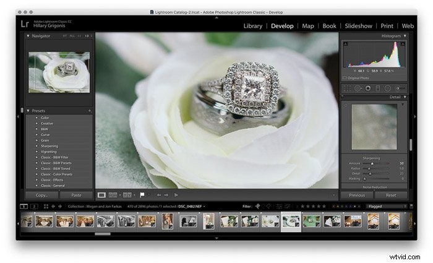433x263 pixels.
Task: Toggle highlight clipping indicator in histogram
Action: (403, 44)
